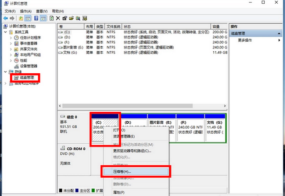Screen dimensions: 285x196
Task: Toggle the Show/Hide Action Pane toolbar icon
Action: 43,18
